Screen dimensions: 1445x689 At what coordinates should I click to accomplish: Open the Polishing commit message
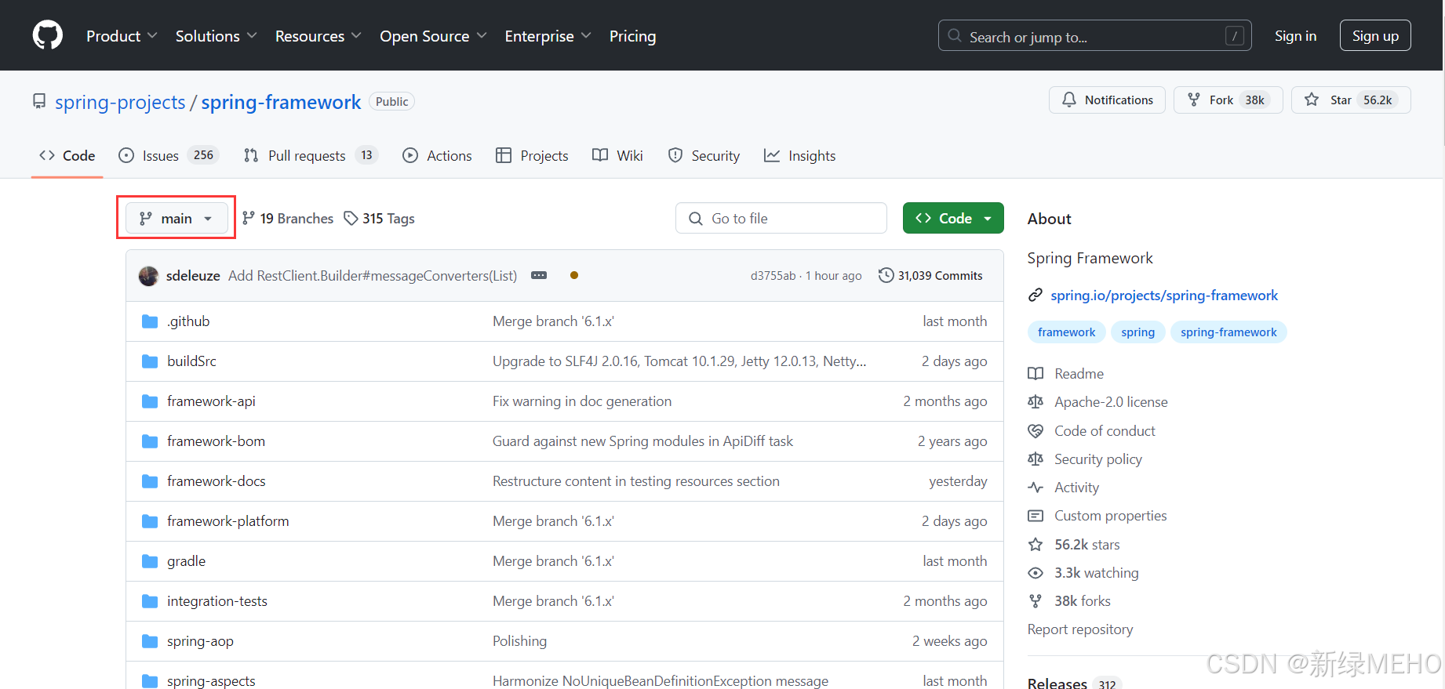[x=519, y=641]
